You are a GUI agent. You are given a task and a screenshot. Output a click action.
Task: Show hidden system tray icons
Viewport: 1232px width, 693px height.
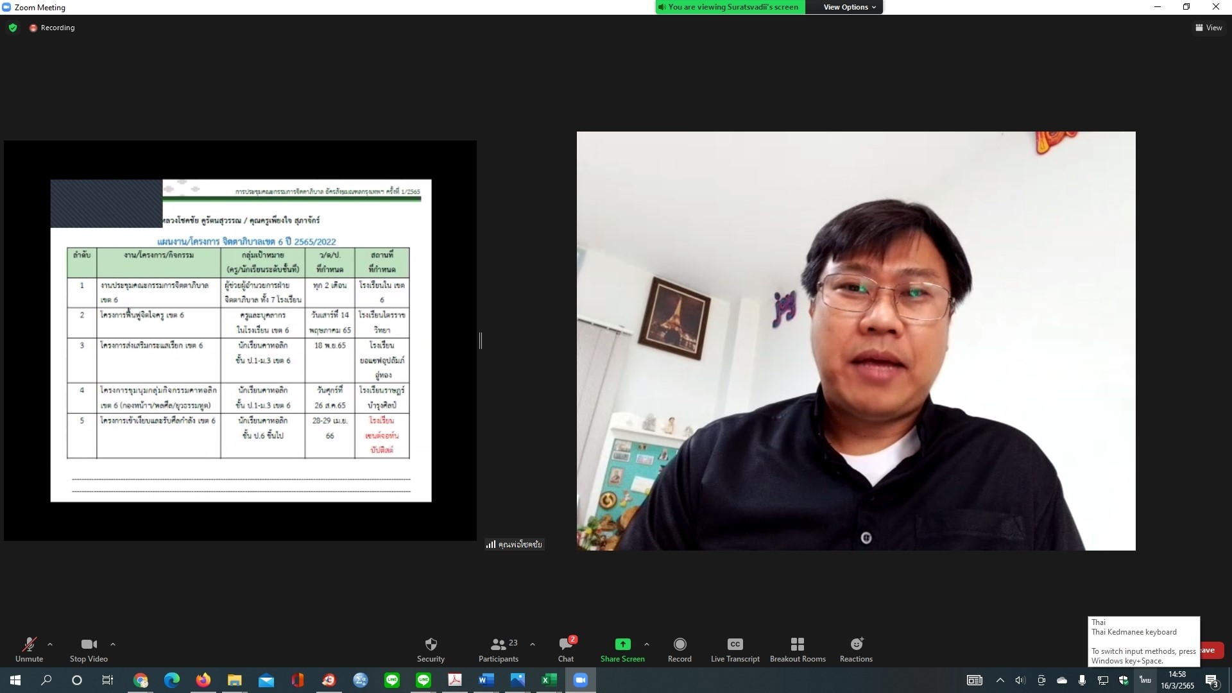(1000, 680)
